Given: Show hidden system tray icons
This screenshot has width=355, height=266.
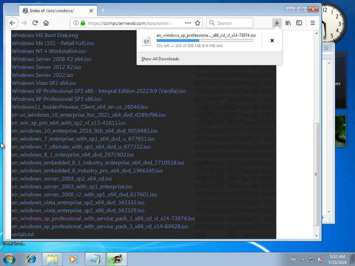Looking at the screenshot, I should [303, 259].
